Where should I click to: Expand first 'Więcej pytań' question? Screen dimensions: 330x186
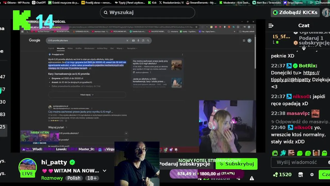[x=126, y=133]
